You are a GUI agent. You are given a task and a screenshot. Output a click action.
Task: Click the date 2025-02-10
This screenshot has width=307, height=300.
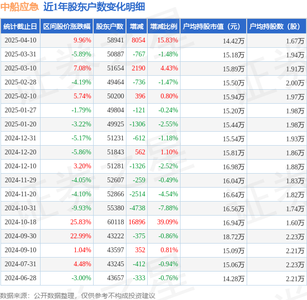21,96
